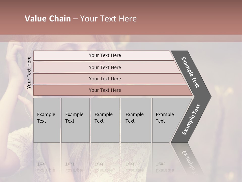Click the bold 'Value Chain' words in title
Screen dimensions: 242x182
tap(48, 18)
